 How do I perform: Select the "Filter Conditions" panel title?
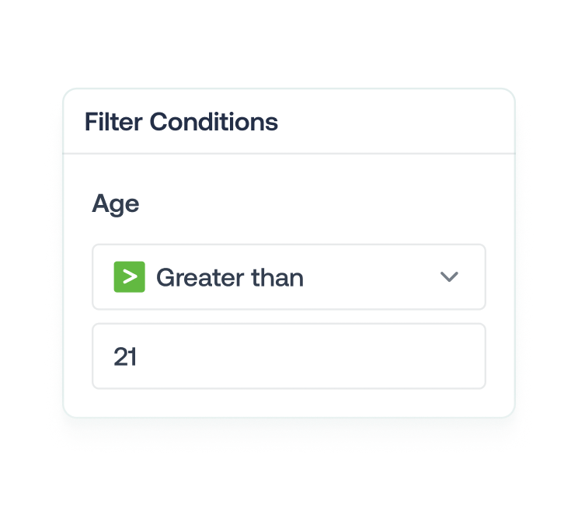(x=181, y=122)
